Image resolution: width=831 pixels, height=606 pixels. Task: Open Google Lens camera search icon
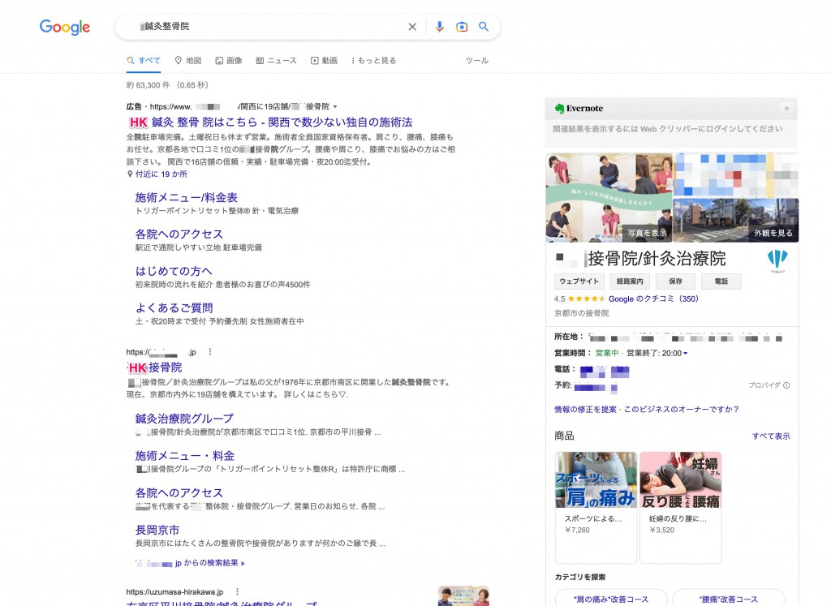[462, 27]
